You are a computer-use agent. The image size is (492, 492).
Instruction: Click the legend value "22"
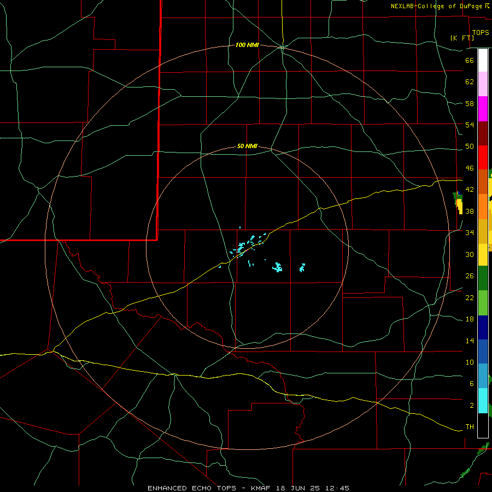pyautogui.click(x=470, y=297)
